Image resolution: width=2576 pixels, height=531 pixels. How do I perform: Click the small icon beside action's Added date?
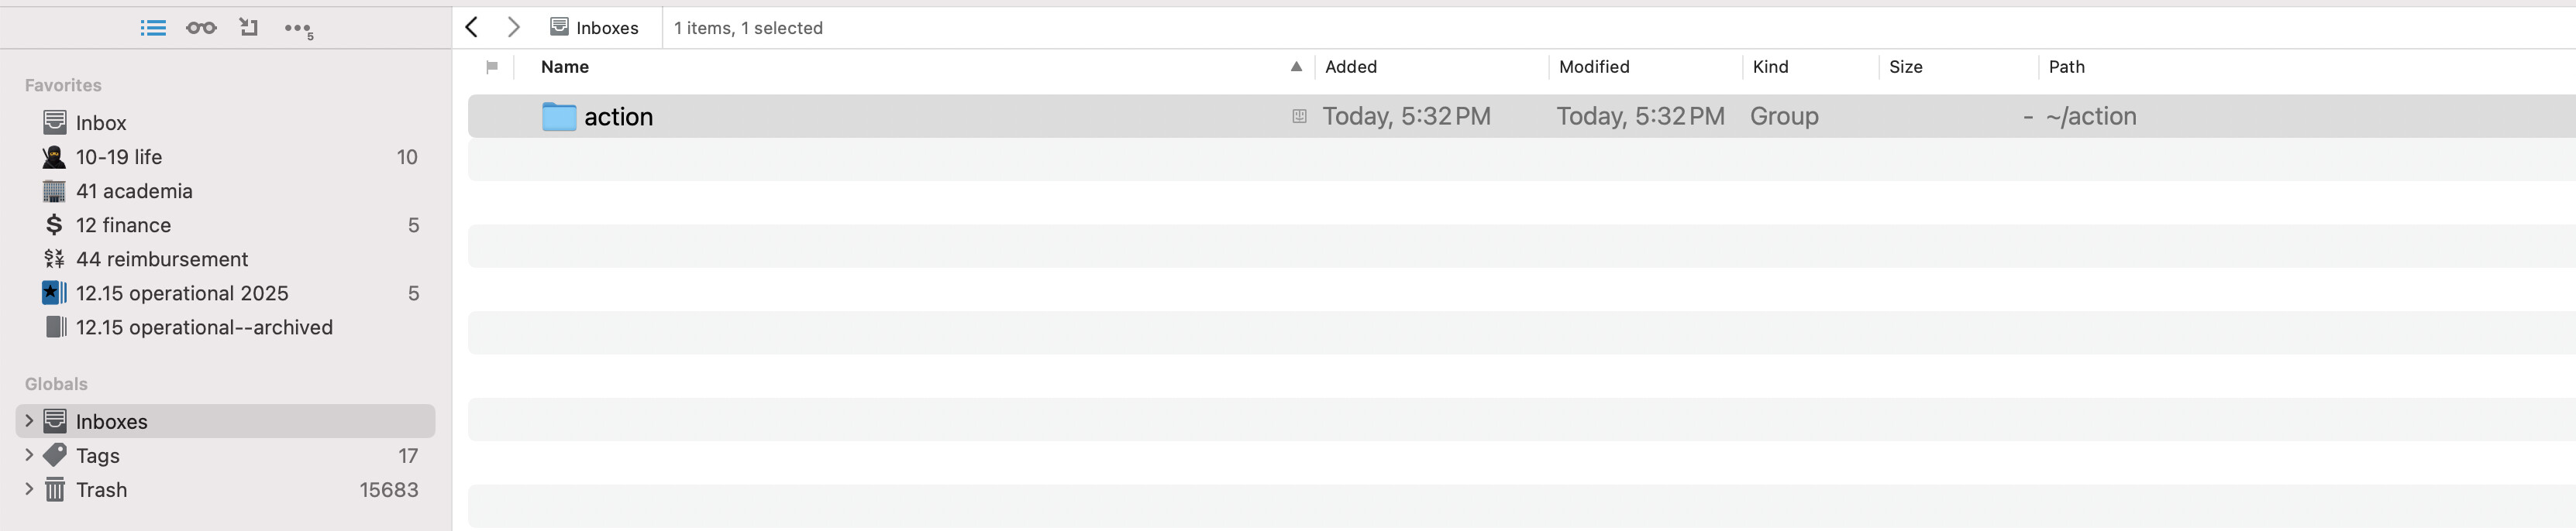(1299, 117)
